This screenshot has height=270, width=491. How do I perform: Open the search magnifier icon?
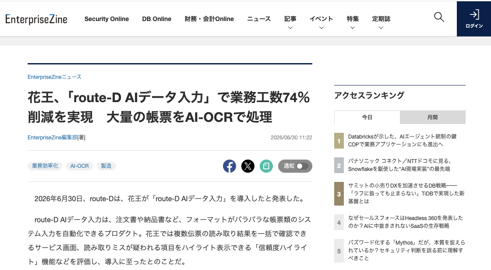(439, 17)
